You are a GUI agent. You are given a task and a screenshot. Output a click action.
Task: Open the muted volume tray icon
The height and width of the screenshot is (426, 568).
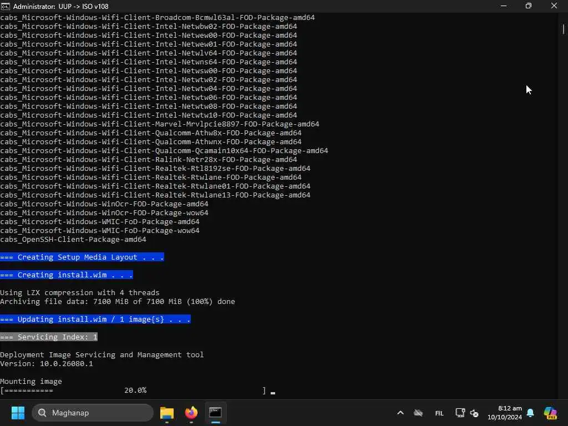474,413
